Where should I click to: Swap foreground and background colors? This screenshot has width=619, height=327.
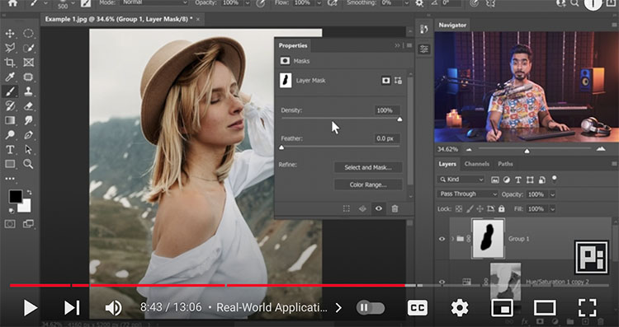29,193
